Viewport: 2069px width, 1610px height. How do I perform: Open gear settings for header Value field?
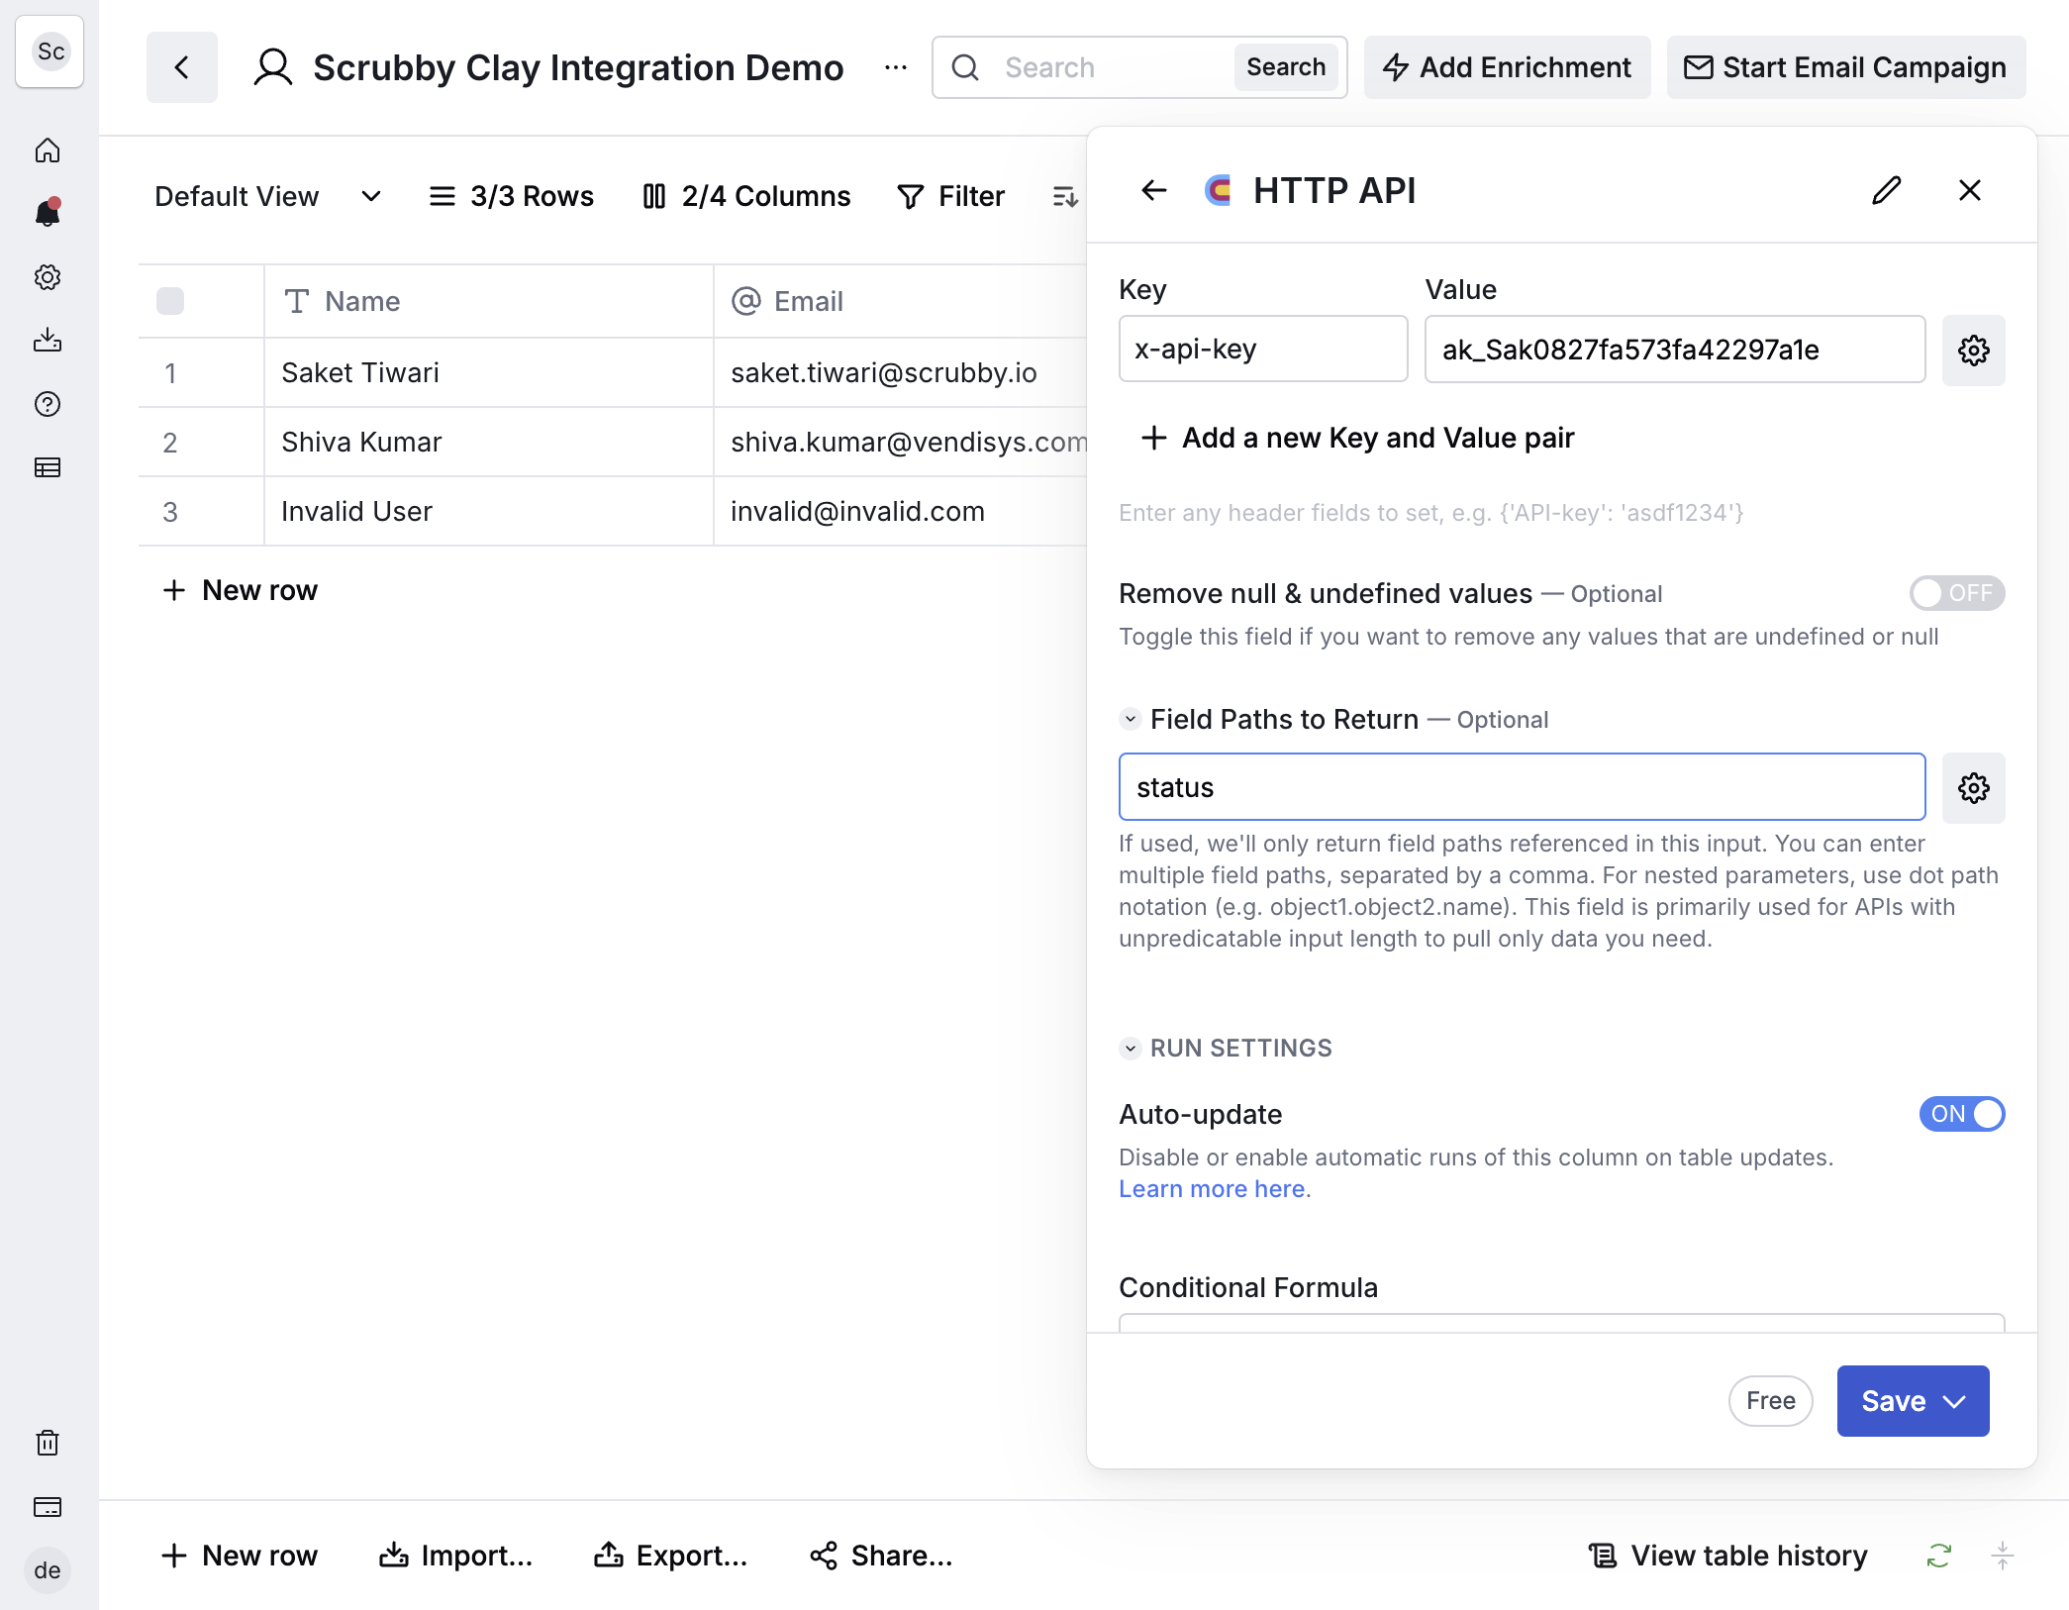pyautogui.click(x=1974, y=350)
